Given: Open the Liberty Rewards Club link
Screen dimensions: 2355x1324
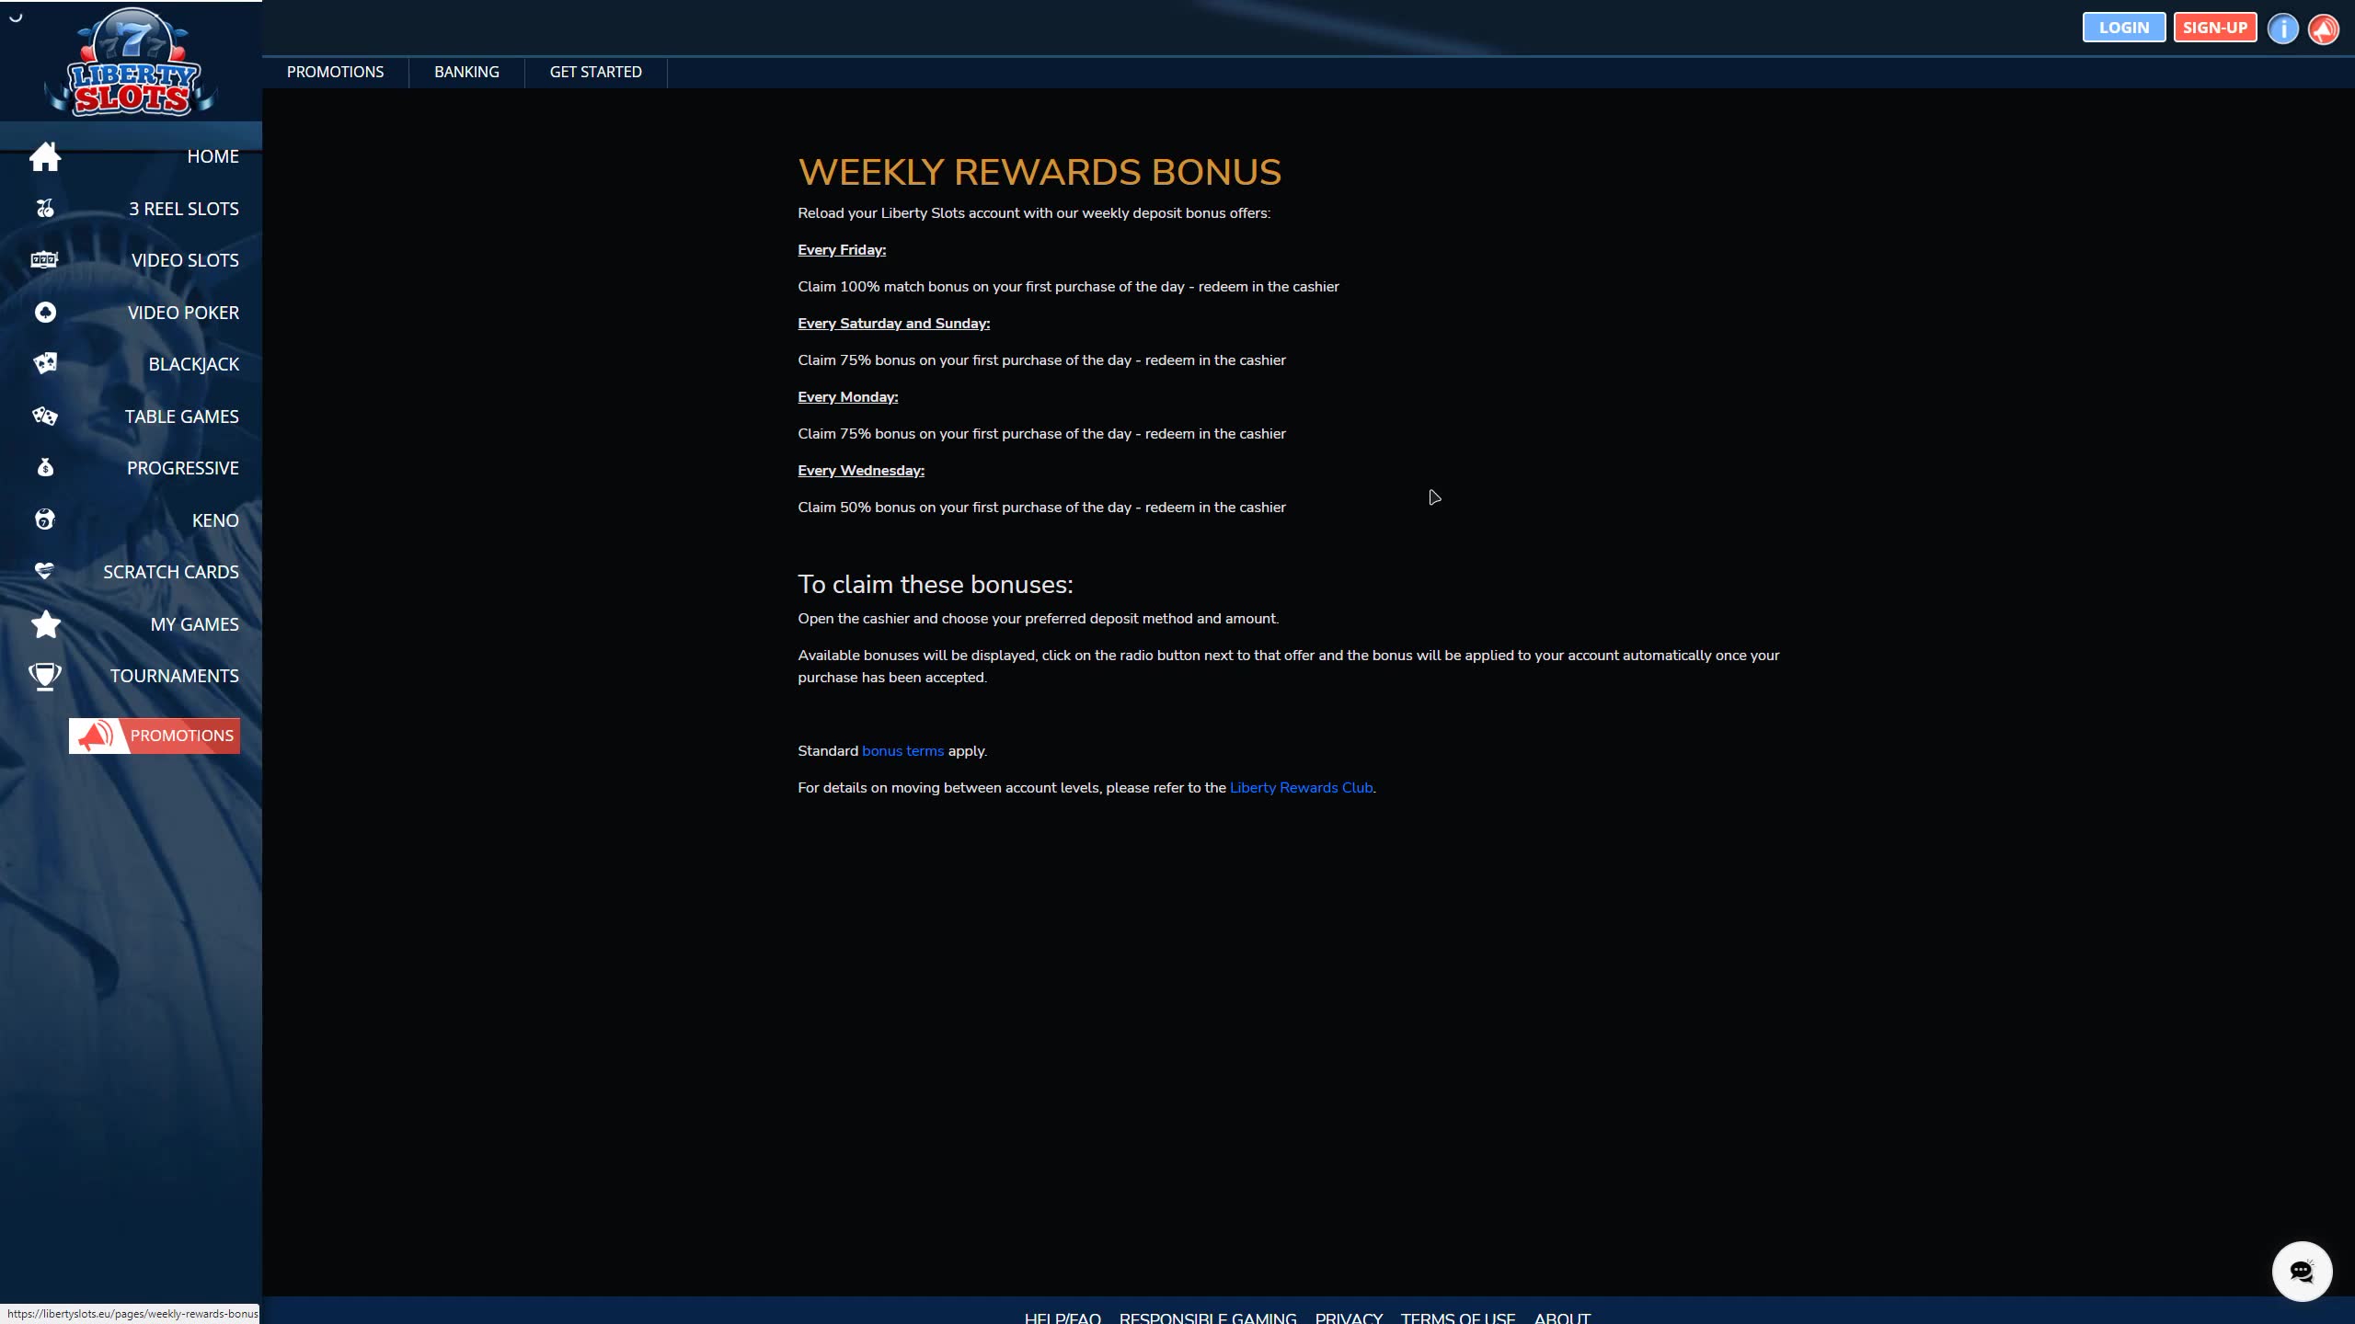Looking at the screenshot, I should tap(1301, 788).
